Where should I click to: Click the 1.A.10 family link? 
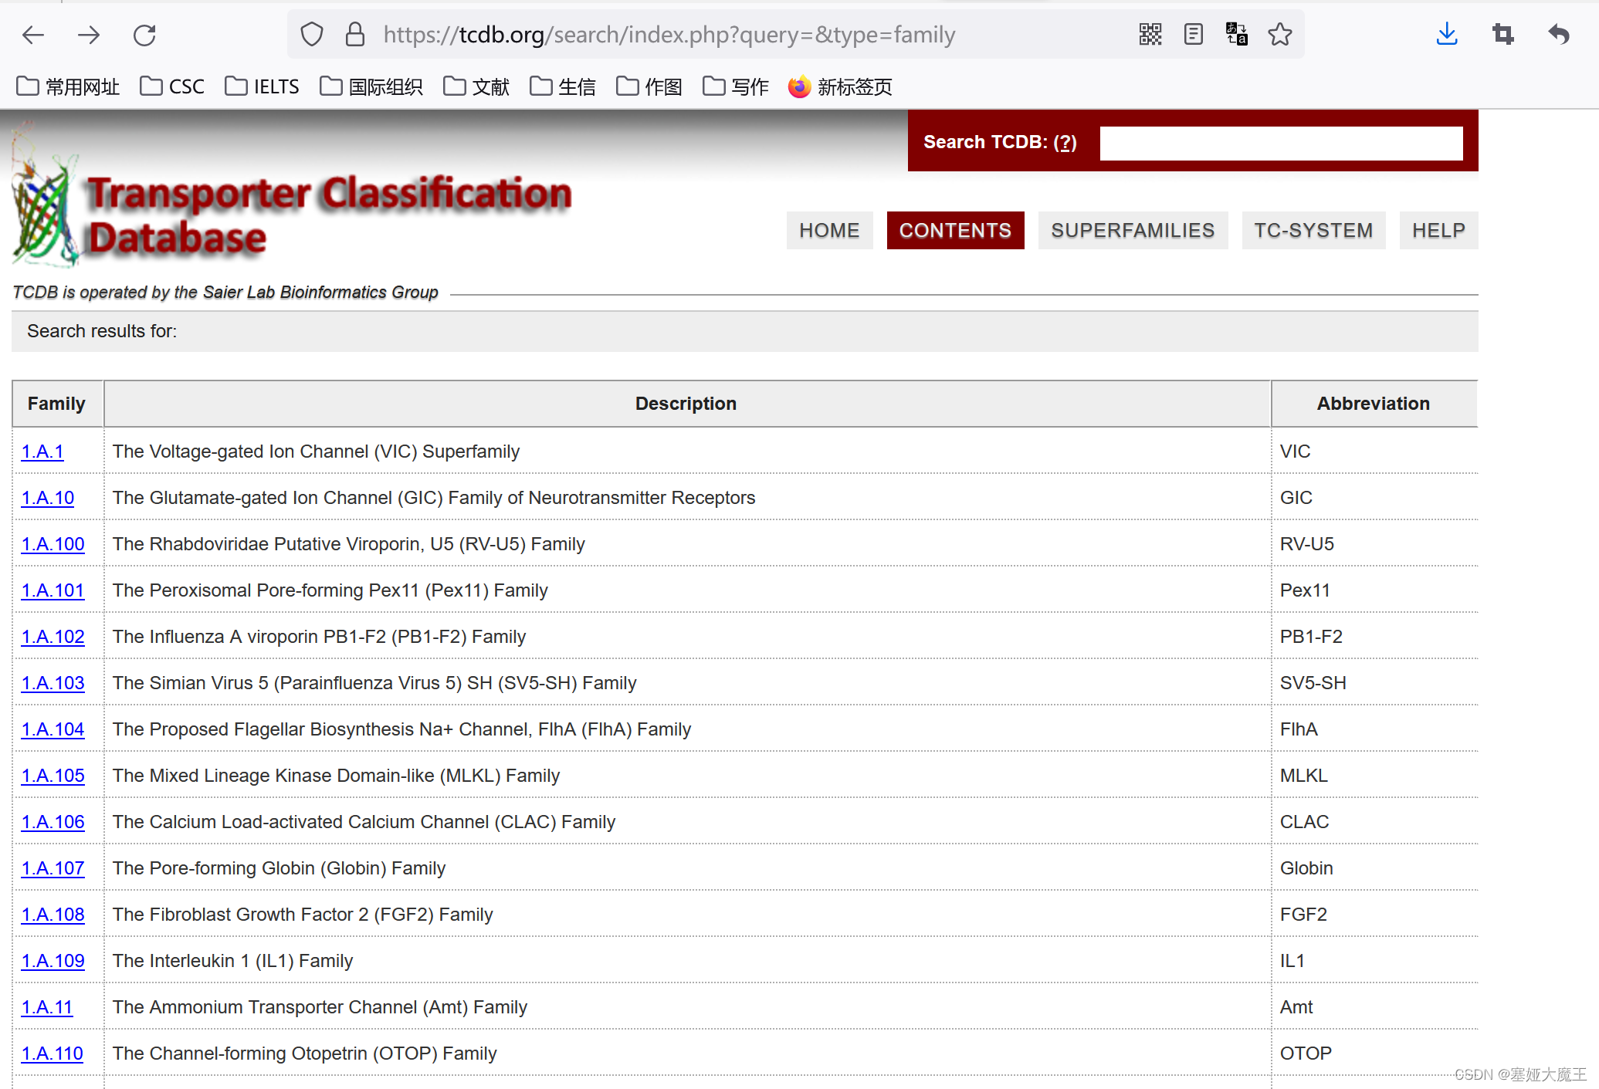coord(48,498)
